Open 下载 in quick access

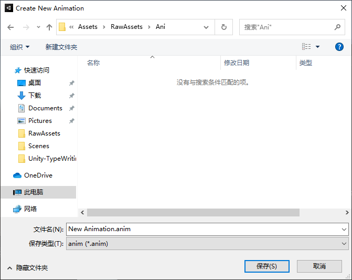click(x=35, y=96)
